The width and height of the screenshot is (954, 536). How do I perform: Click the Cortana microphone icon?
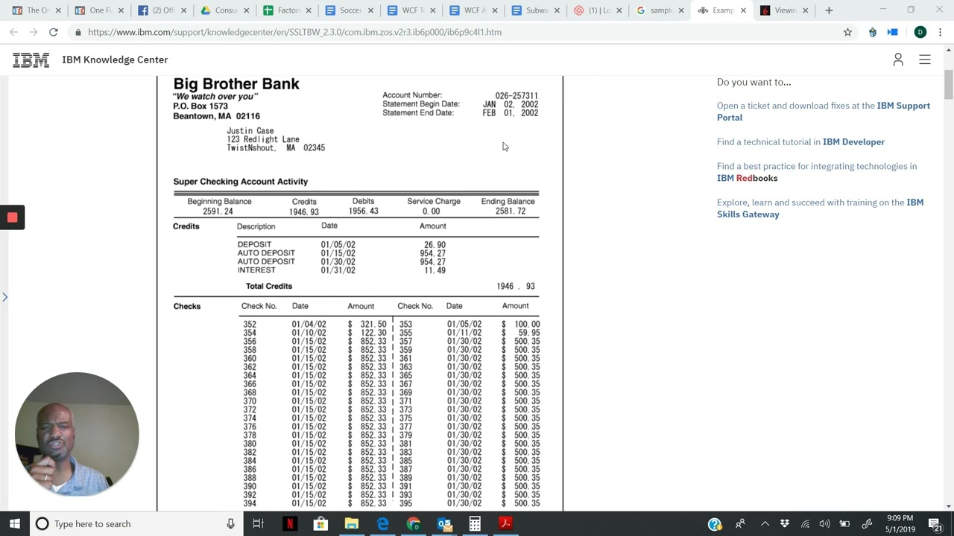pyautogui.click(x=231, y=524)
